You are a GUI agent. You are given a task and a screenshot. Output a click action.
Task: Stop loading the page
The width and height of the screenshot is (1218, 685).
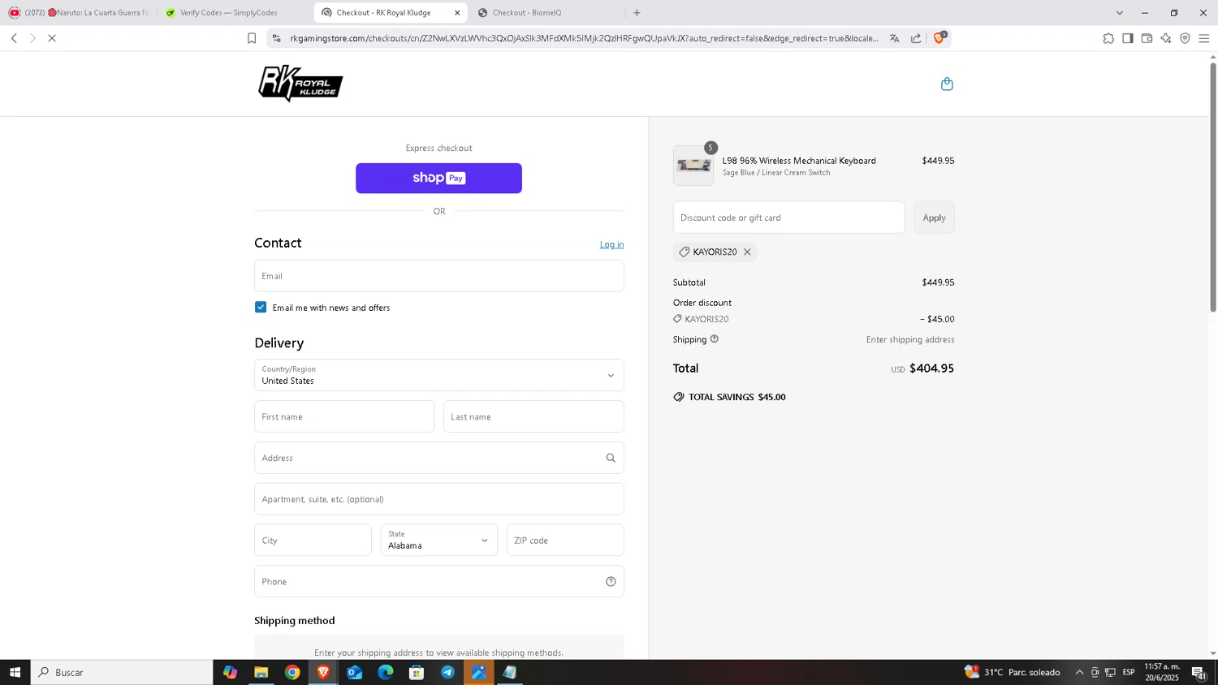tap(51, 38)
